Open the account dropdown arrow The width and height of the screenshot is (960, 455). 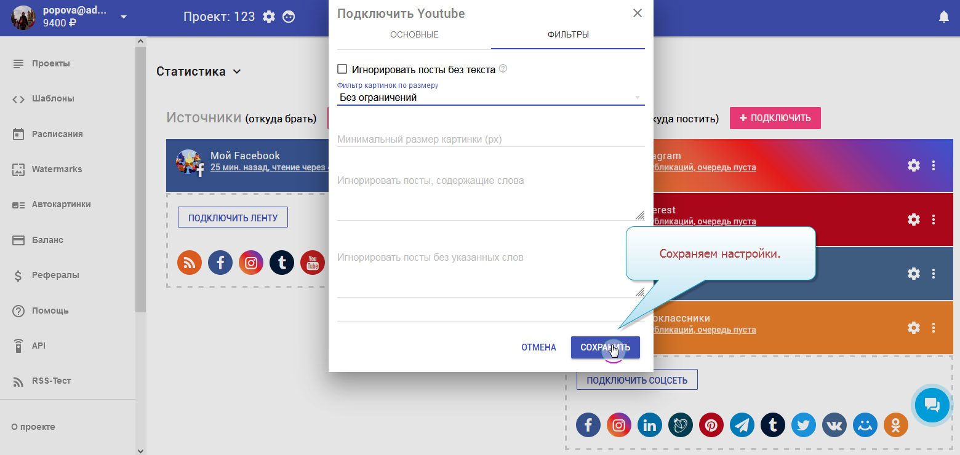(124, 17)
